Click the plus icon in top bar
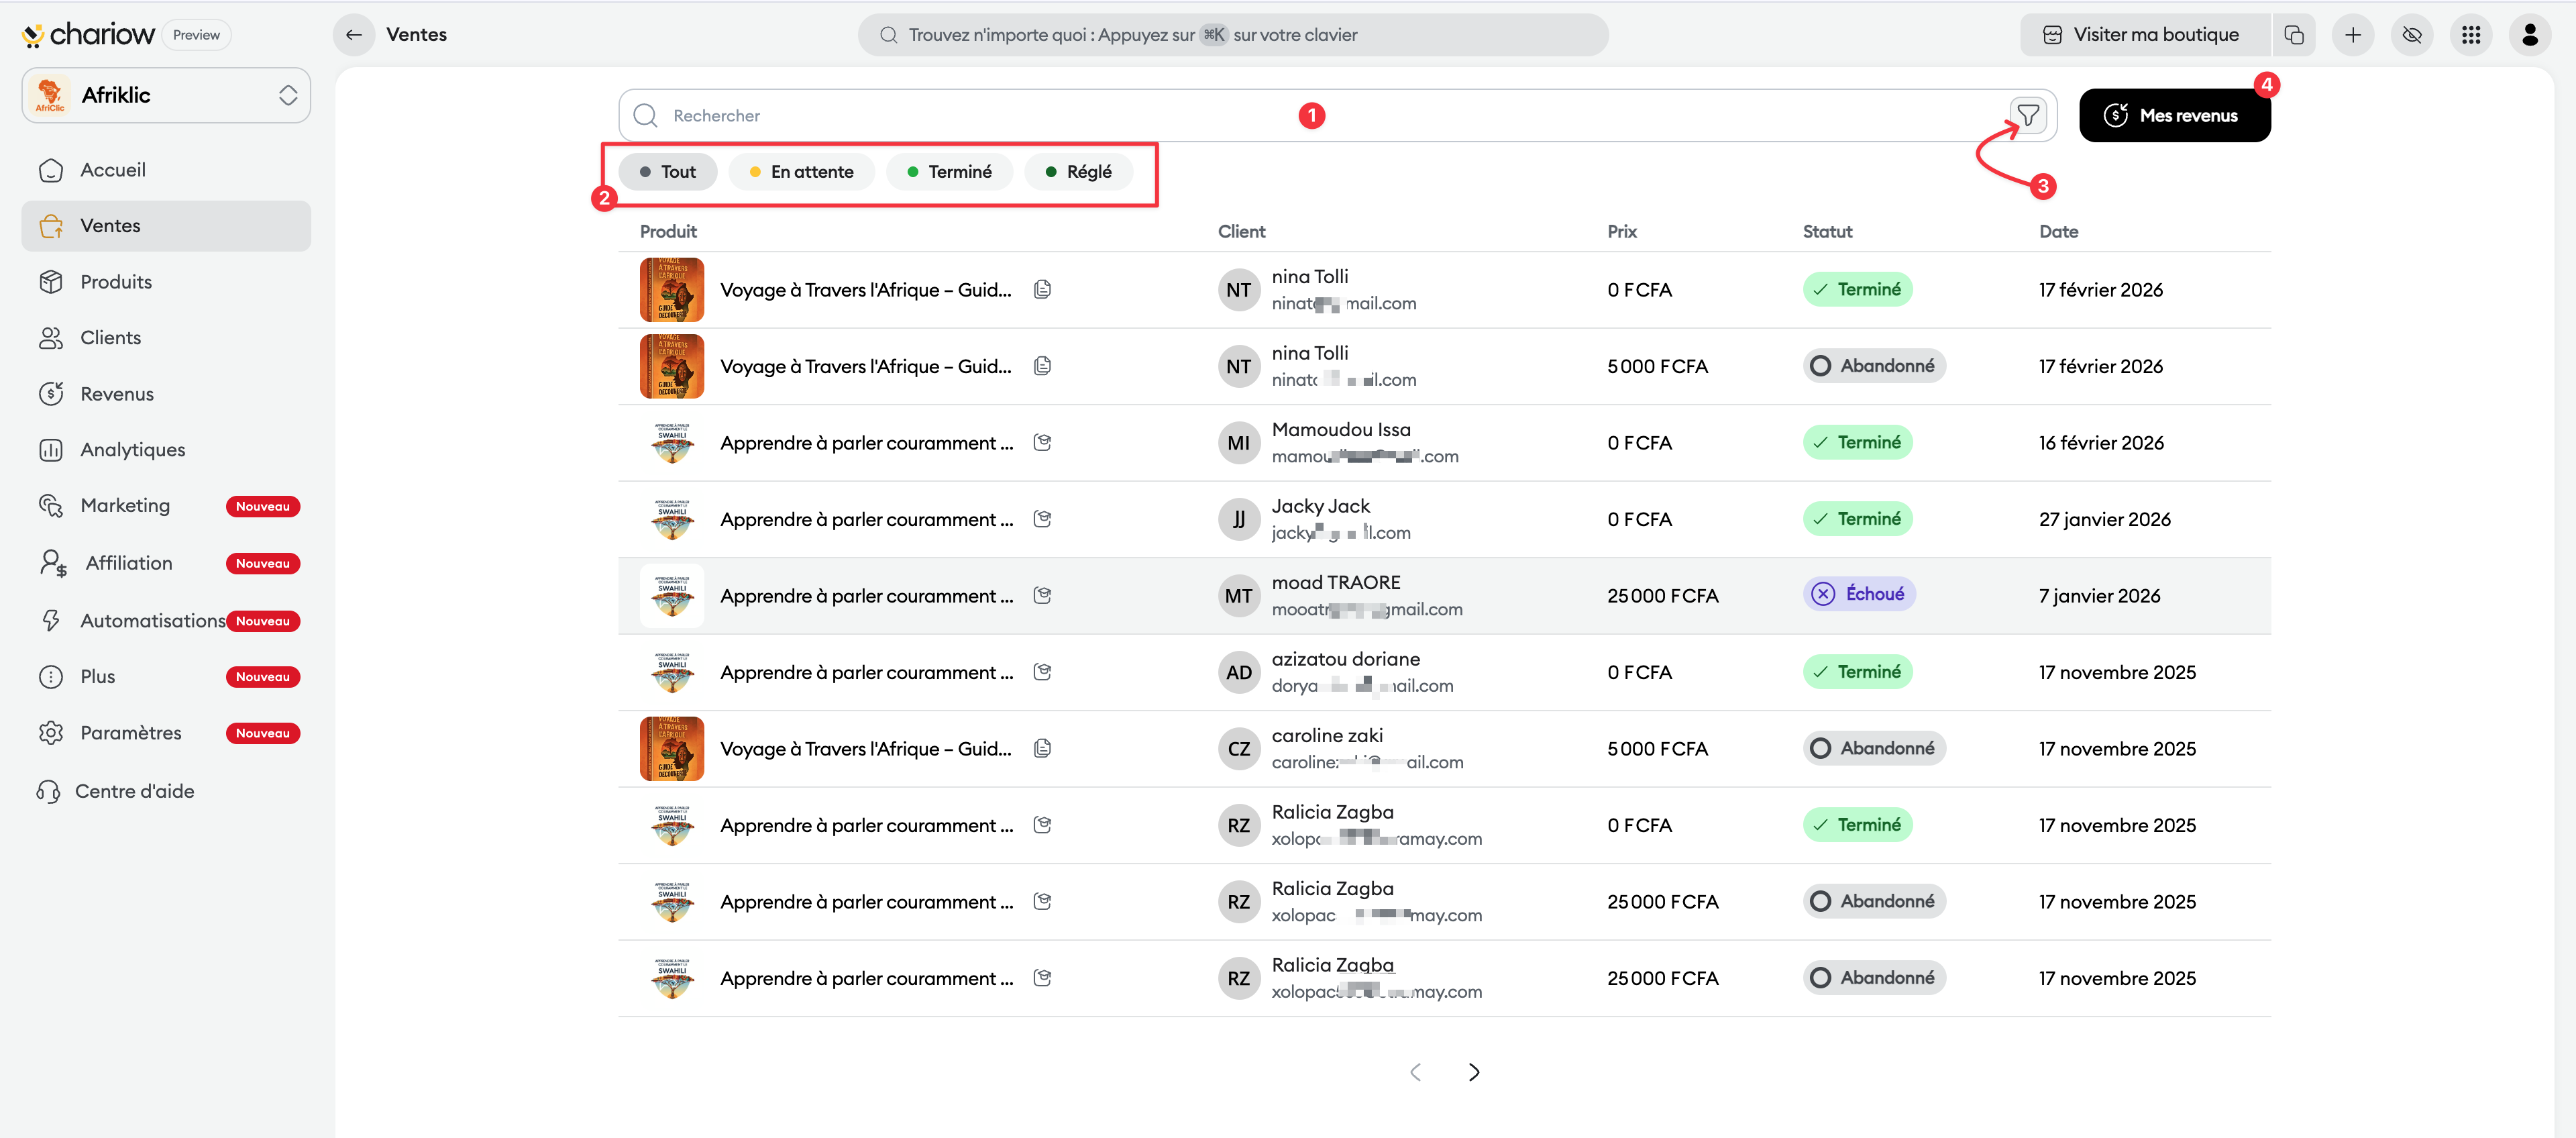Screen dimensions: 2576x1138 click(2352, 35)
